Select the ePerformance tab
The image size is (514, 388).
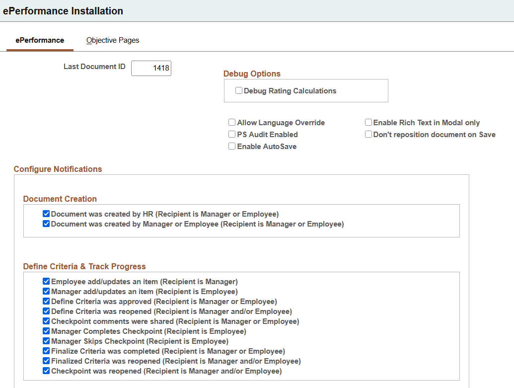point(39,40)
